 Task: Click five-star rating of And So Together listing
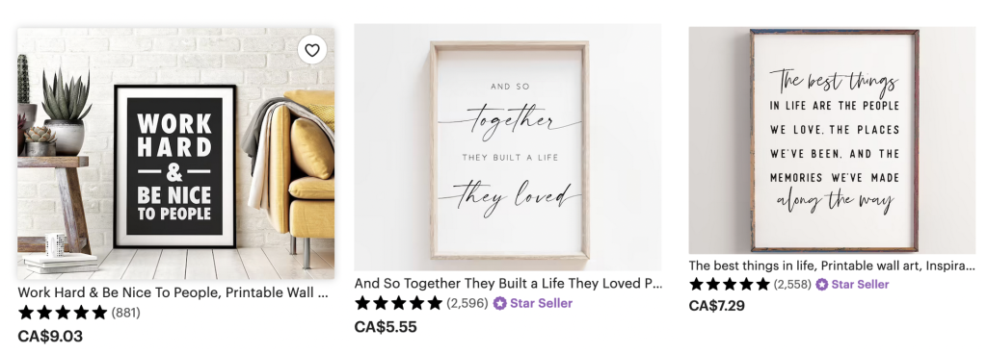[x=398, y=303]
